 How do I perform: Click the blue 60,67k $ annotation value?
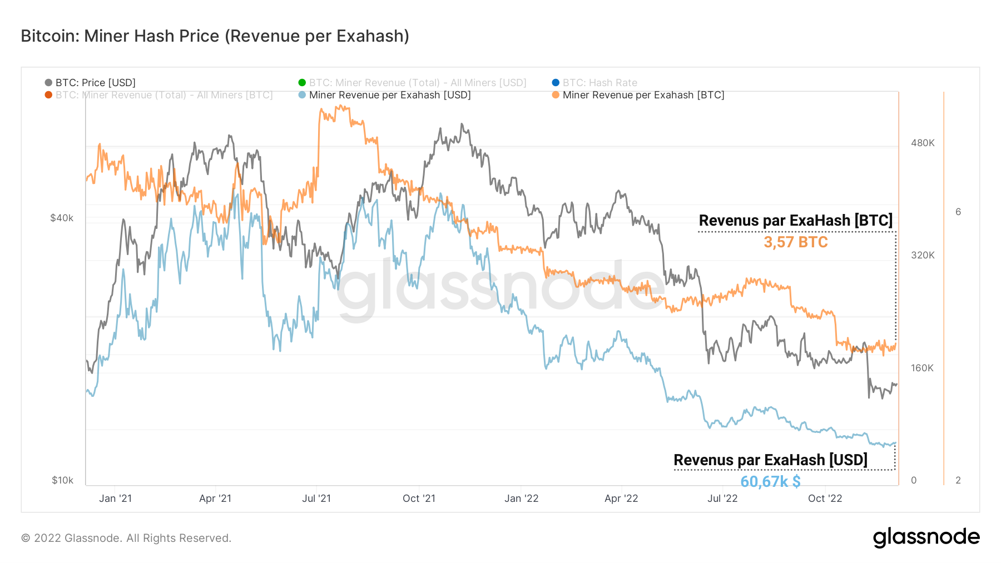coord(770,481)
